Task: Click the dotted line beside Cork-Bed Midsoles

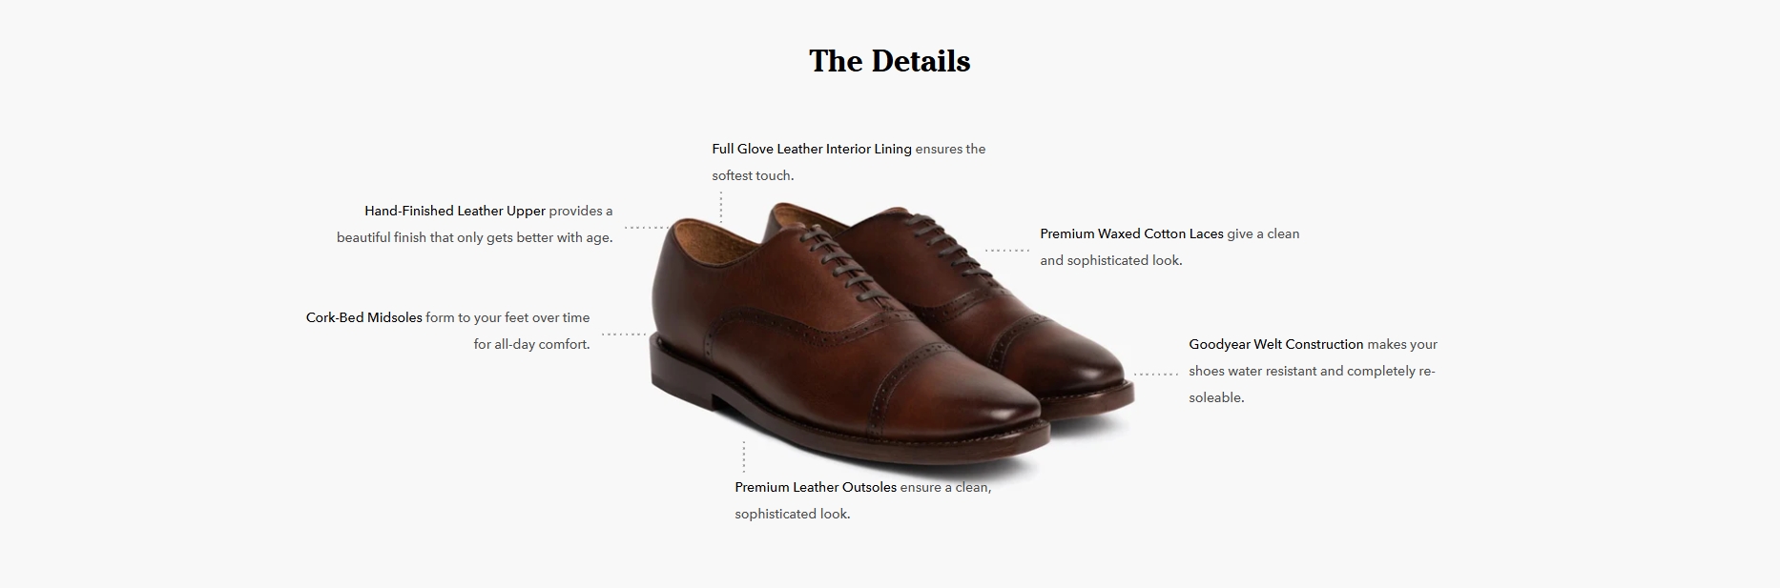Action: pos(624,335)
